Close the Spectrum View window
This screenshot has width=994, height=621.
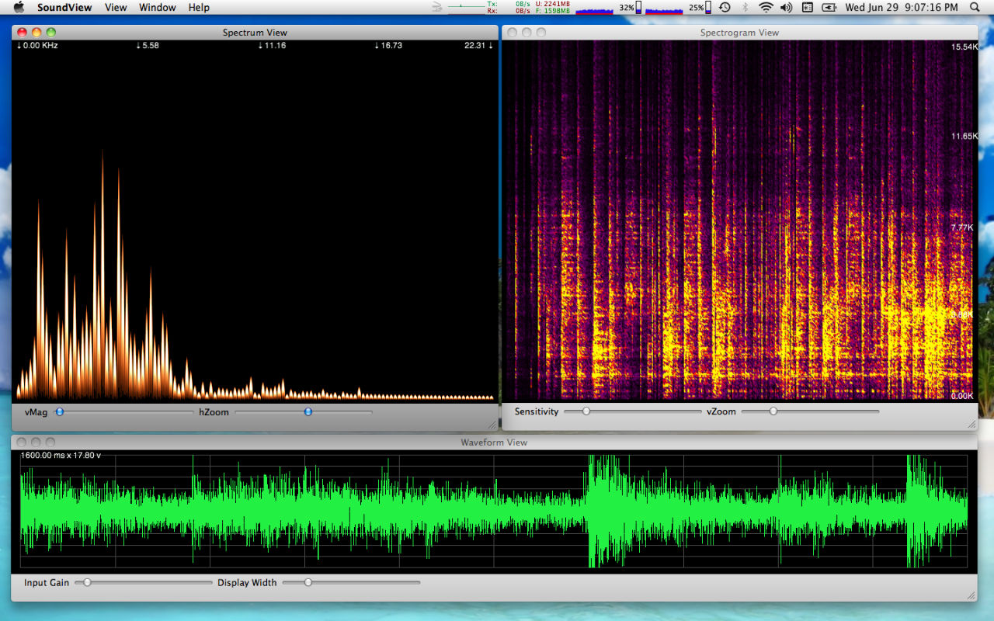pos(22,33)
